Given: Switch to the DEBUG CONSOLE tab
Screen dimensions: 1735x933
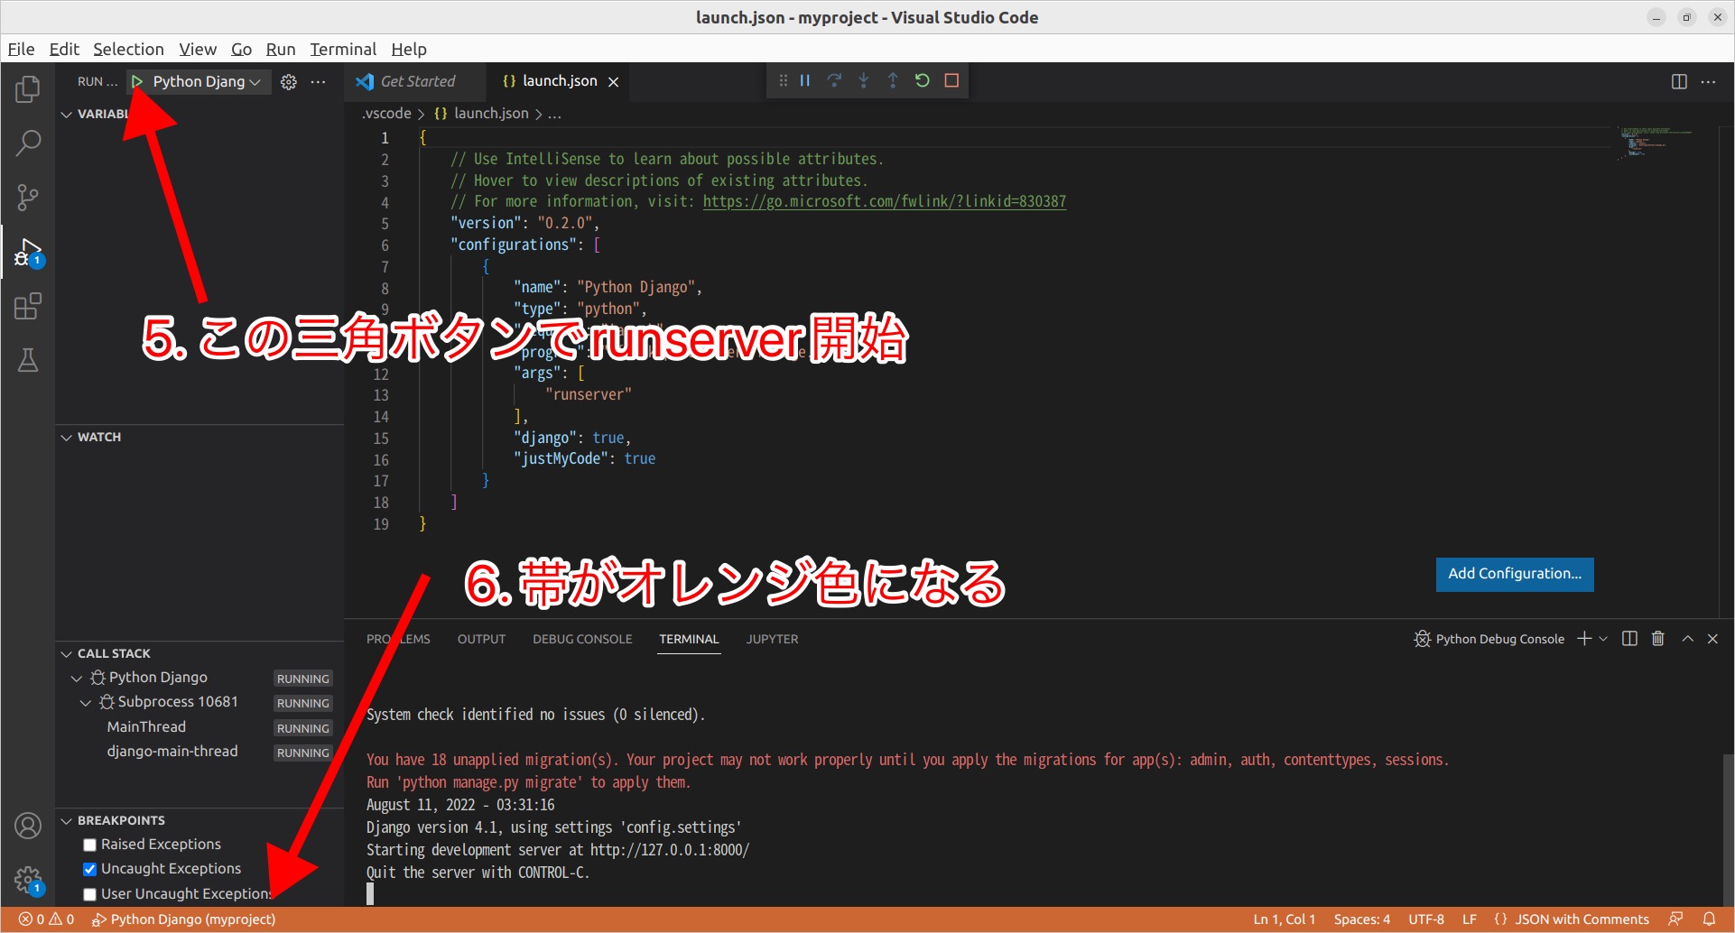Looking at the screenshot, I should (582, 639).
